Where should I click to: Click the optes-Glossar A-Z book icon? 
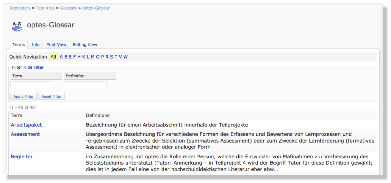coord(17,26)
